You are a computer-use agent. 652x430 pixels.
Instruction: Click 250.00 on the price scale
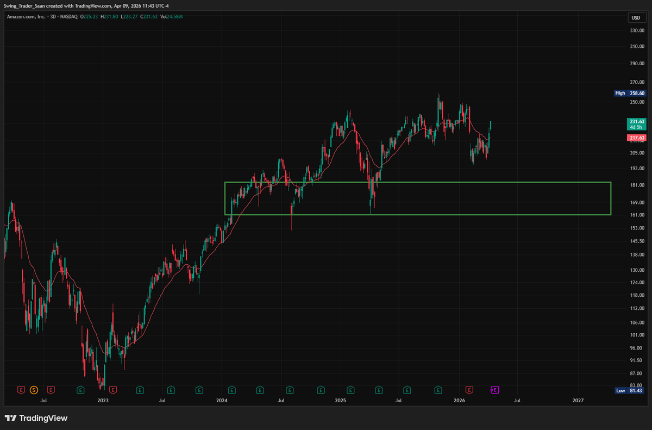(637, 102)
